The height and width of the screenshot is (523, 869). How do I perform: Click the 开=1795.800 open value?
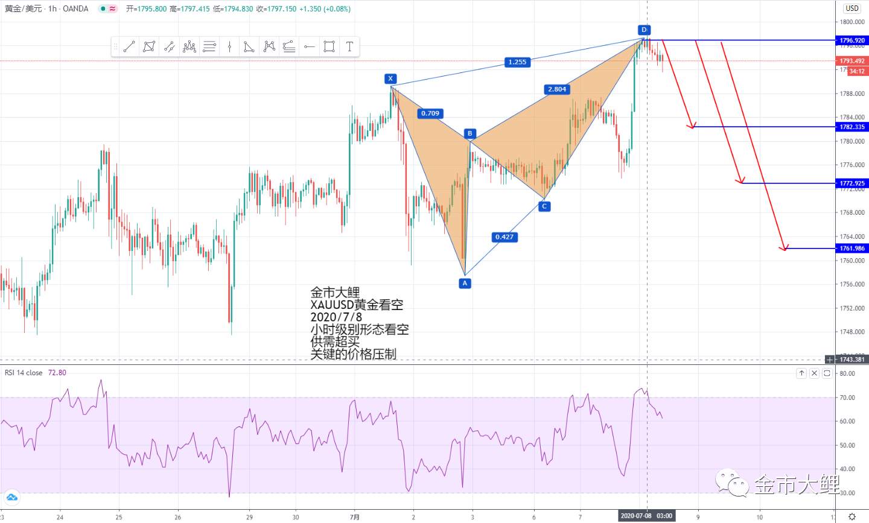coord(146,9)
